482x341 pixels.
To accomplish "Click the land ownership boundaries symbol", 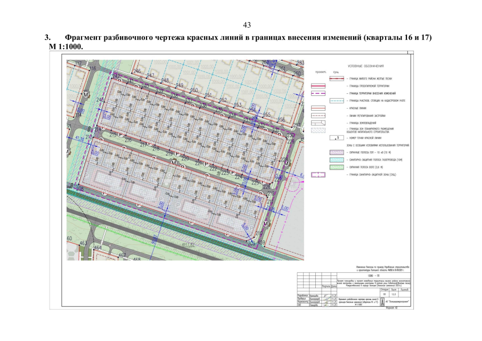I will tap(318, 123).
